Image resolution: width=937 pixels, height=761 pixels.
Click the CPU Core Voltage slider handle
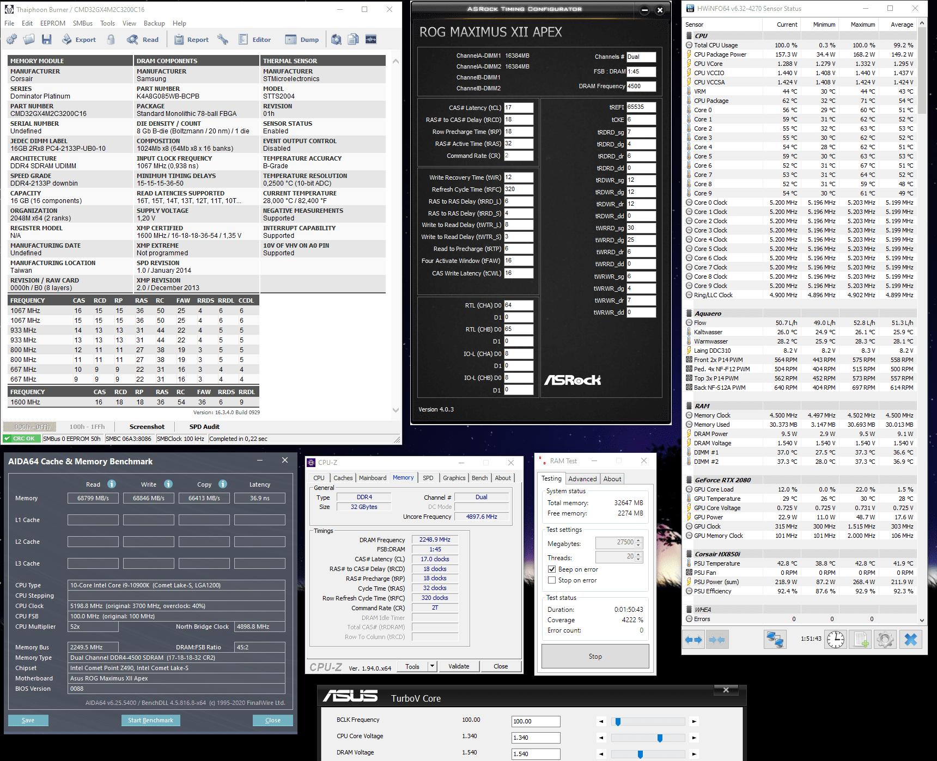coord(660,738)
